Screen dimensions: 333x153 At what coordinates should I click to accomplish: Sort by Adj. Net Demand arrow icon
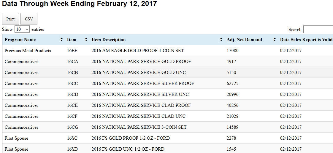[x=275, y=40]
